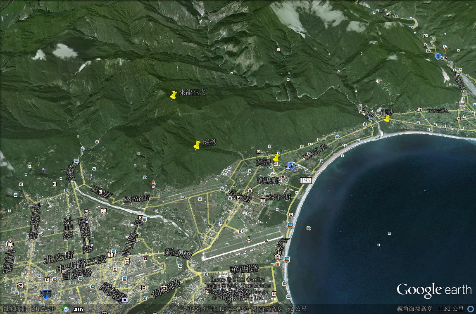The height and width of the screenshot is (314, 476).
Task: Click the airplane airport icon on runway
Action: click(249, 240)
